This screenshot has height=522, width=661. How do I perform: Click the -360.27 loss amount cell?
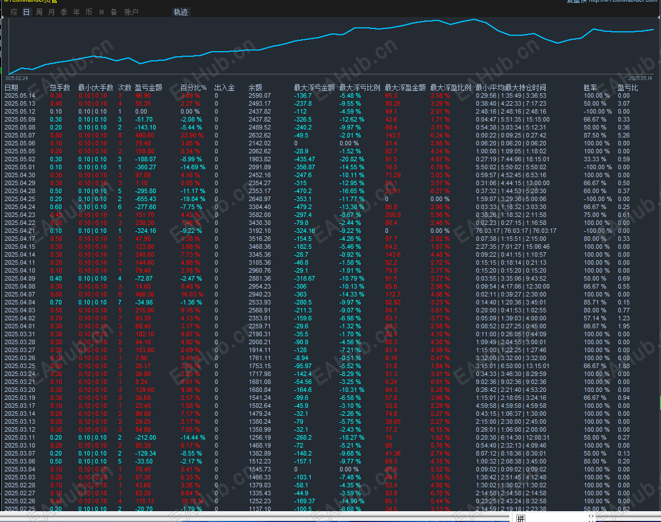(145, 168)
